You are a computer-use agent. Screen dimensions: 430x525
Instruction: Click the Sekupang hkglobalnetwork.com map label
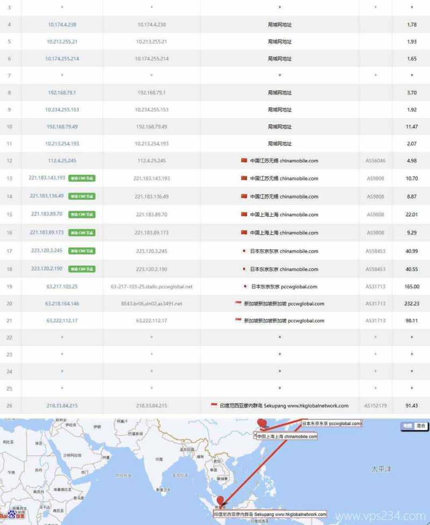pos(270,514)
